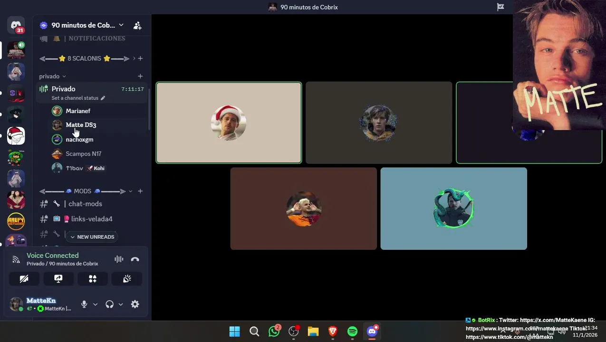Focus the yellow-jacket avatar video tile

pos(379,123)
